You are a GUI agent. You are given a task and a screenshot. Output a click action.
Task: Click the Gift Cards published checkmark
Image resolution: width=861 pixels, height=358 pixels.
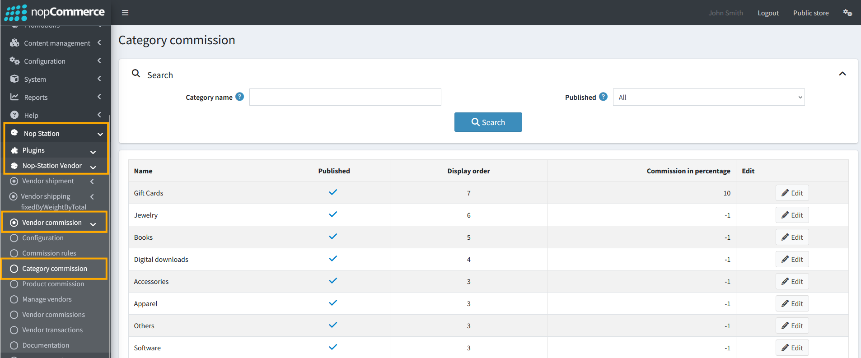point(333,192)
